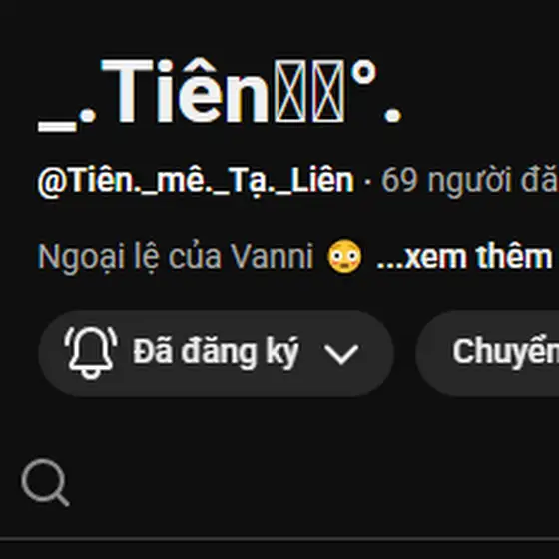559x559 pixels.
Task: Click the missing-glyph boxes in channel title
Action: [309, 91]
